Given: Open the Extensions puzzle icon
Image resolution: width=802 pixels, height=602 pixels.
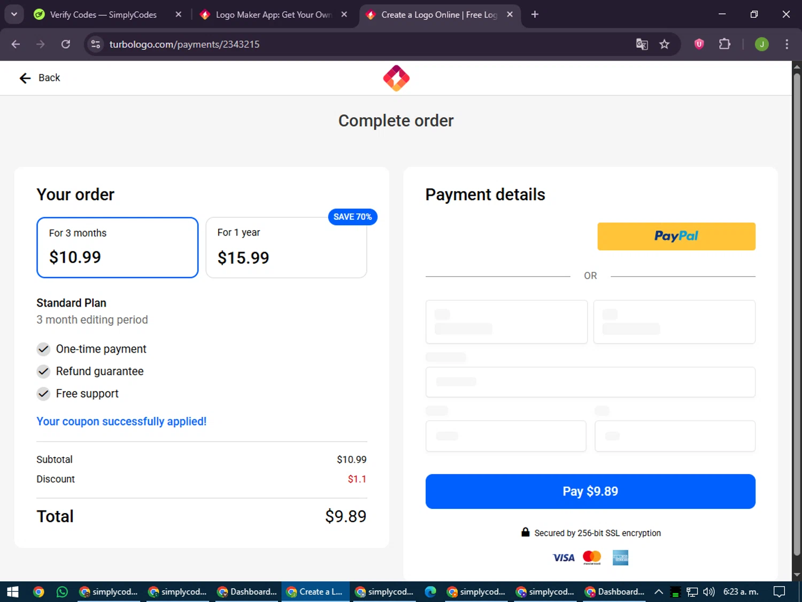Looking at the screenshot, I should coord(724,44).
